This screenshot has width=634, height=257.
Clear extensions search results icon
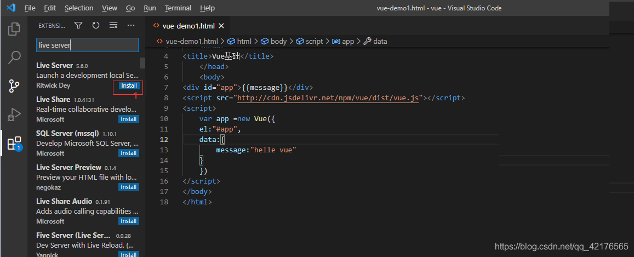[x=113, y=25]
